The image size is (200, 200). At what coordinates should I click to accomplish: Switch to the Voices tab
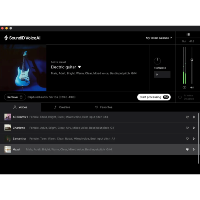pyautogui.click(x=20, y=107)
